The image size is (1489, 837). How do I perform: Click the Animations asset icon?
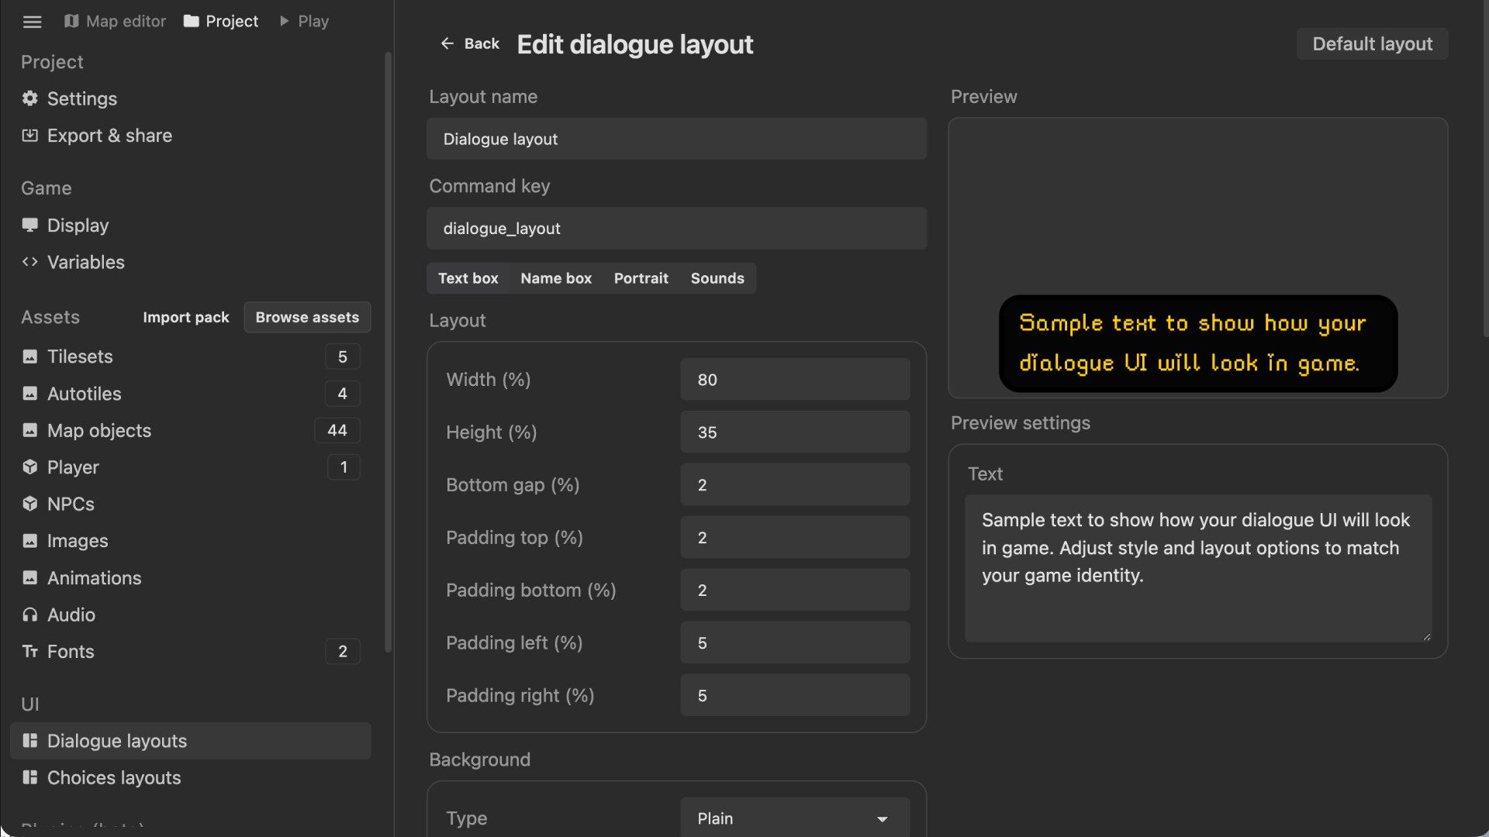coord(29,578)
